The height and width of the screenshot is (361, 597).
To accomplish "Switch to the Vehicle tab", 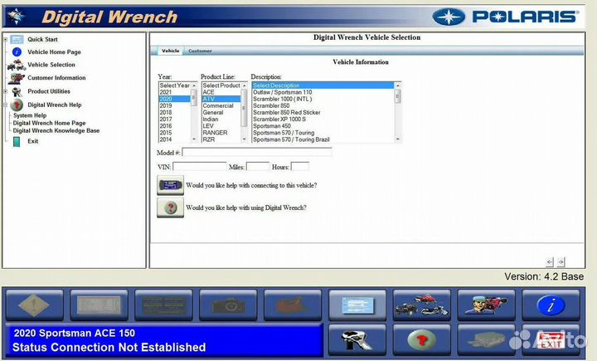I will [x=170, y=51].
